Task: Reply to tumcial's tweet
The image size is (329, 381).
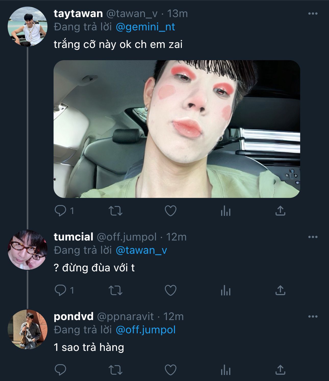Action: (60, 290)
